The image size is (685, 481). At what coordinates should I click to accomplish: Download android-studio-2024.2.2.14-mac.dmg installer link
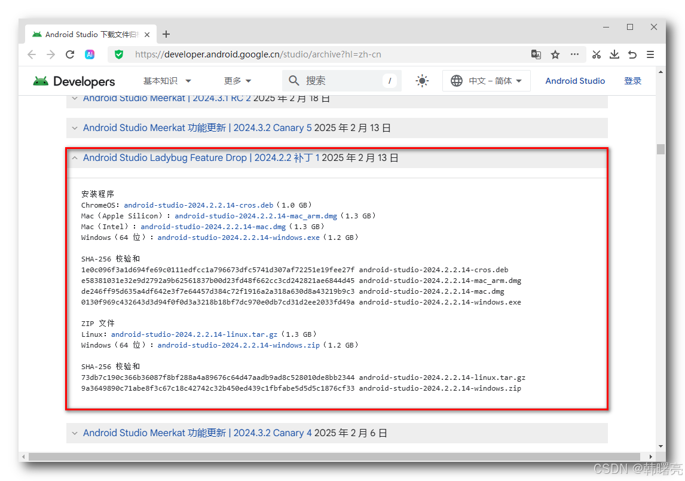(x=213, y=227)
